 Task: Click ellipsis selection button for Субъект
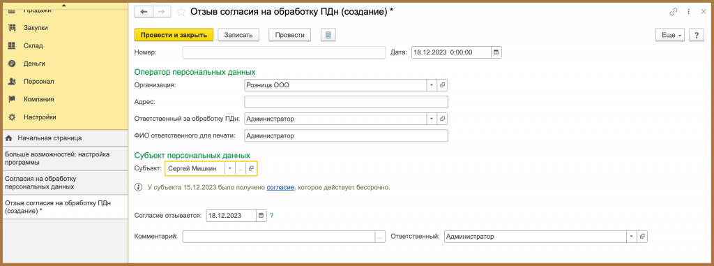[240, 168]
